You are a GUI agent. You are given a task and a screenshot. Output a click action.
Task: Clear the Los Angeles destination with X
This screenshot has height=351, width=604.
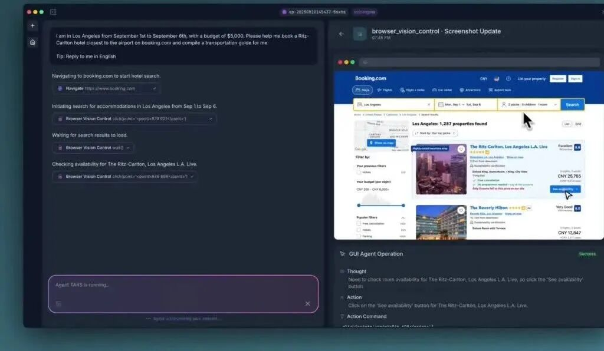429,105
